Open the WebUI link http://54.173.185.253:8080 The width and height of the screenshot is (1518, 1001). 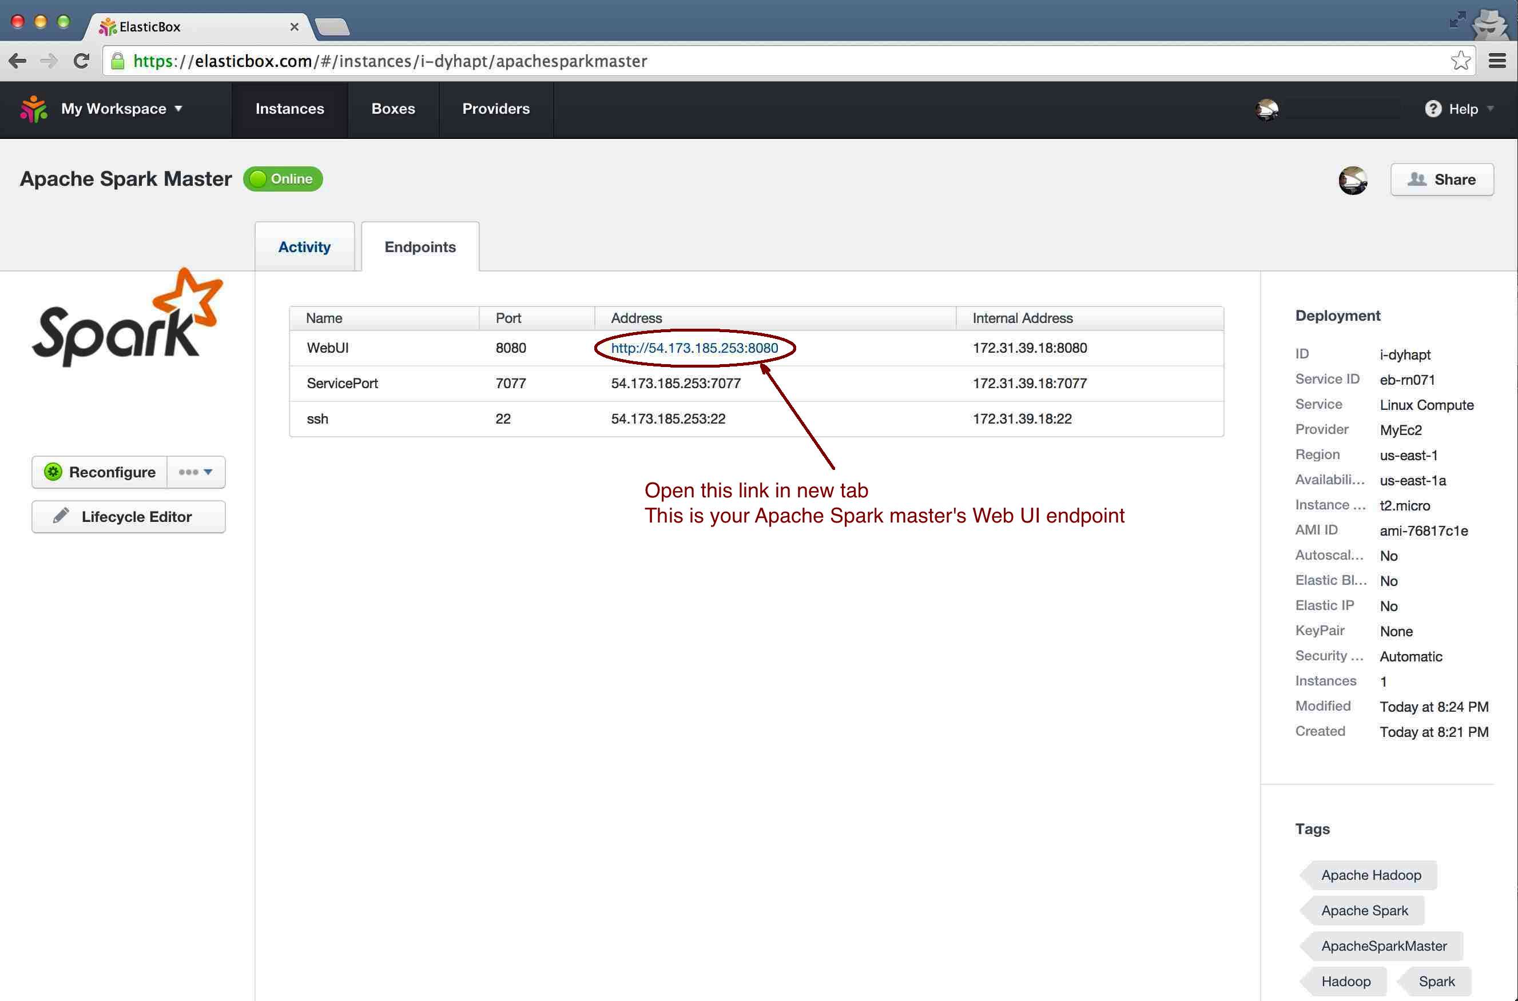coord(694,348)
